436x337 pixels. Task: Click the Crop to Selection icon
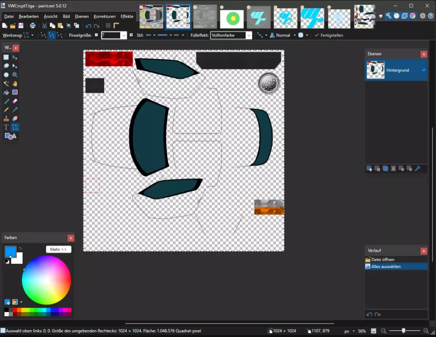(x=68, y=26)
